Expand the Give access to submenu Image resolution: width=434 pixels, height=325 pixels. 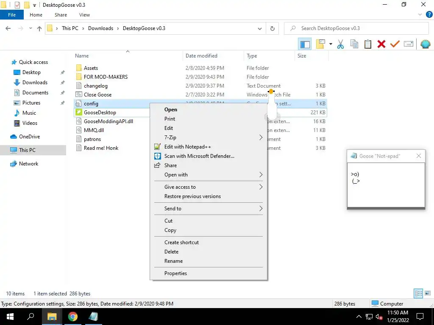209,187
